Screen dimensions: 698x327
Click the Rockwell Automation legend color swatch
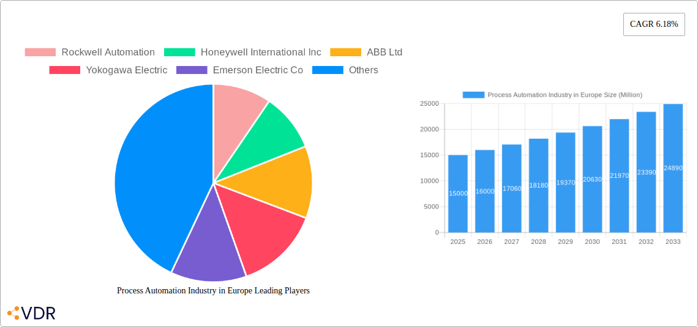click(x=40, y=53)
